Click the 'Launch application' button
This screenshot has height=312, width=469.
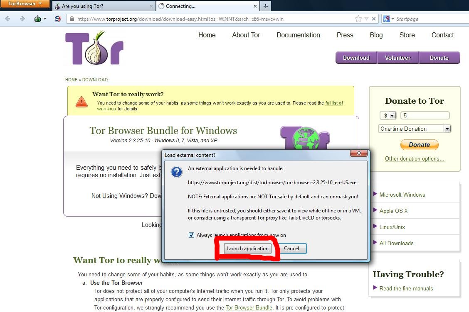pyautogui.click(x=247, y=249)
